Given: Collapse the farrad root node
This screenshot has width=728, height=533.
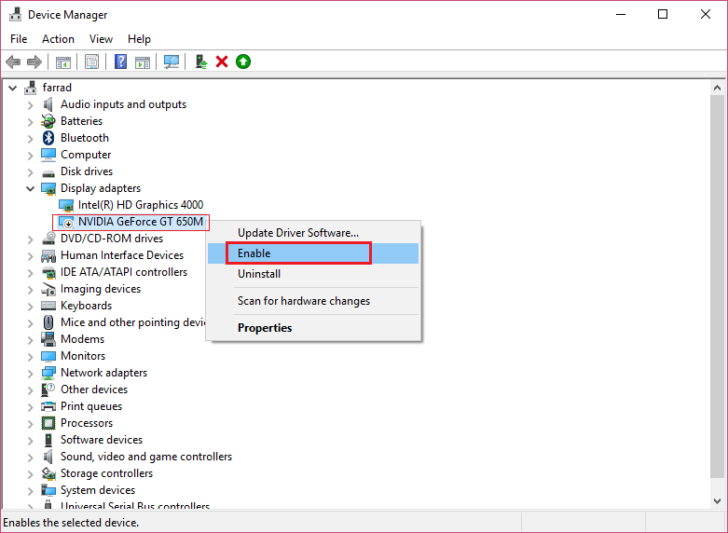Looking at the screenshot, I should 13,88.
